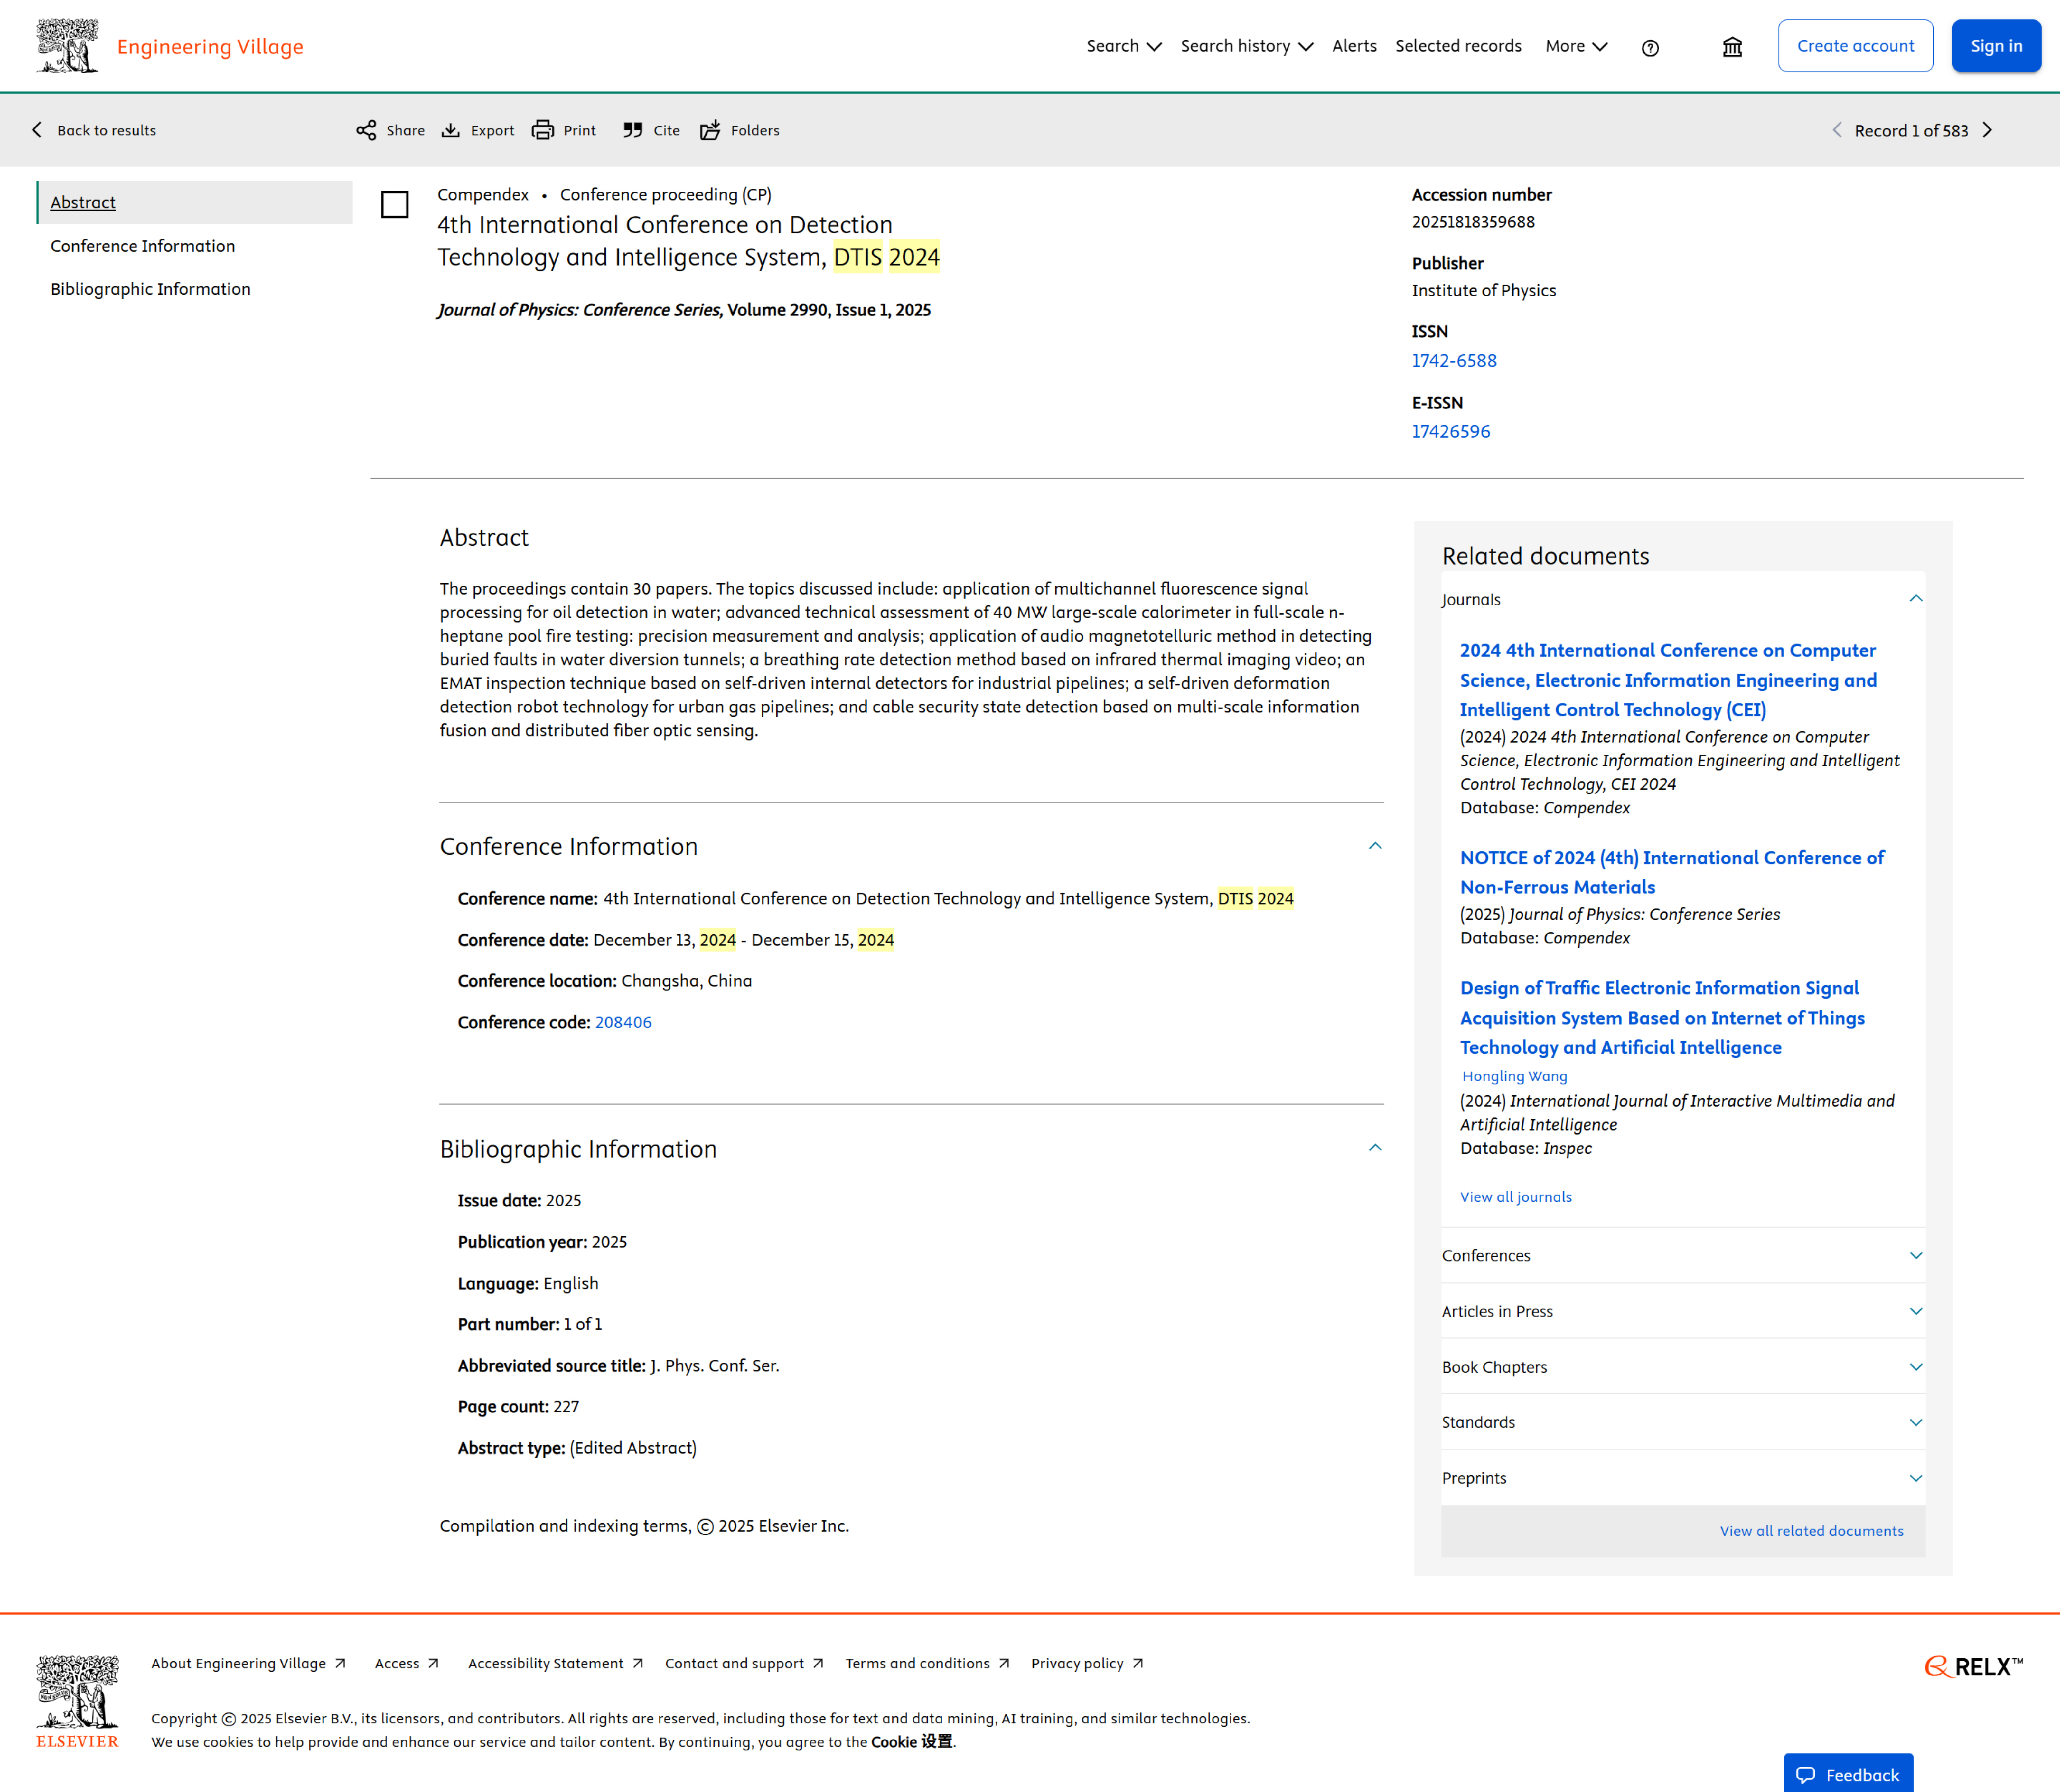Open ISSN 1742-6588 link
The image size is (2060, 1792).
[x=1454, y=361]
